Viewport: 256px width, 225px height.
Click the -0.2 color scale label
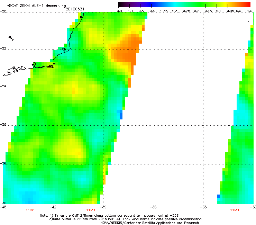(x=195, y=11)
